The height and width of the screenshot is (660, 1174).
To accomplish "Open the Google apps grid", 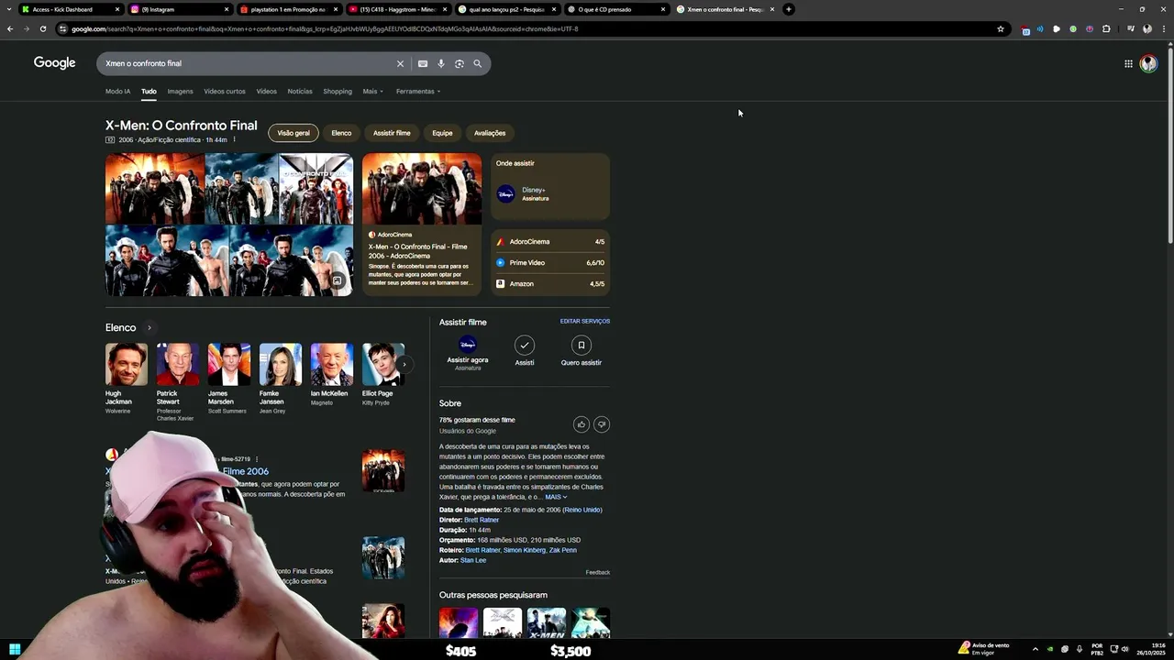I will 1128,63.
